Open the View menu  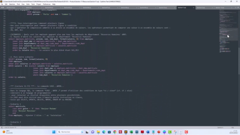23,4
